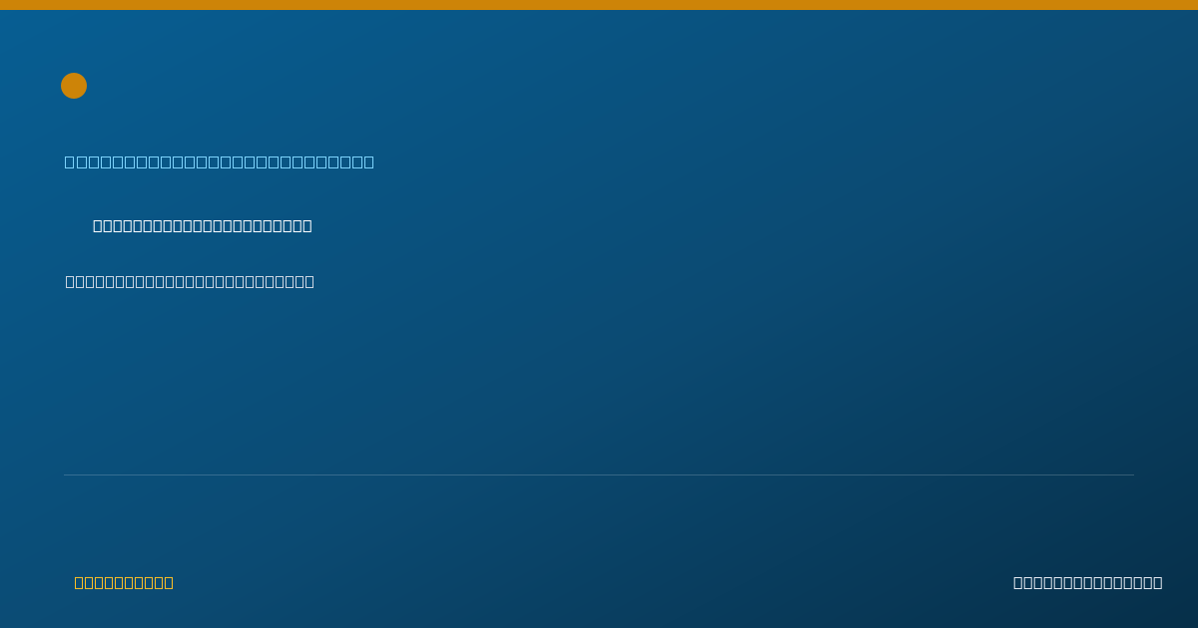The width and height of the screenshot is (1198, 628).
Task: Click the thin horizontal divider line
Action: 599,474
